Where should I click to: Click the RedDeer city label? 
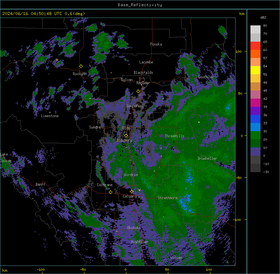click(x=143, y=83)
